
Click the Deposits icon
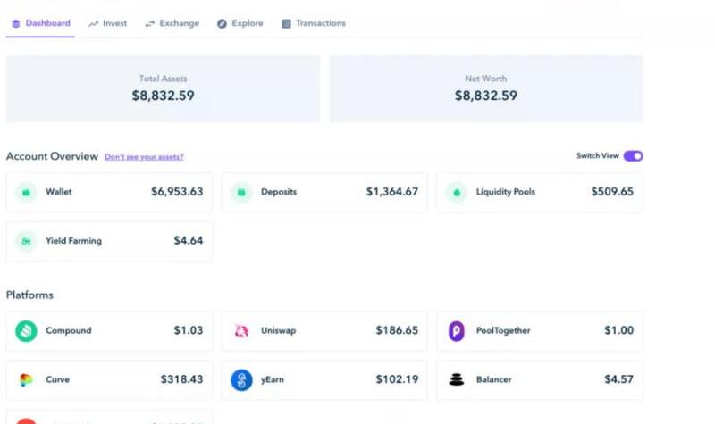click(241, 192)
